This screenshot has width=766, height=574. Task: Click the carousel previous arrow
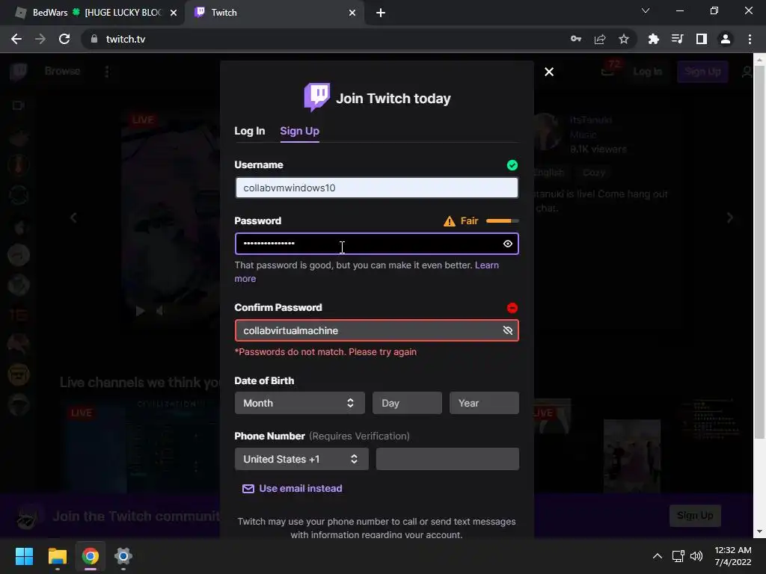[73, 217]
